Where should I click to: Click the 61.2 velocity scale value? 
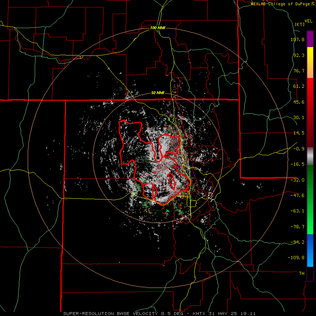299,86
